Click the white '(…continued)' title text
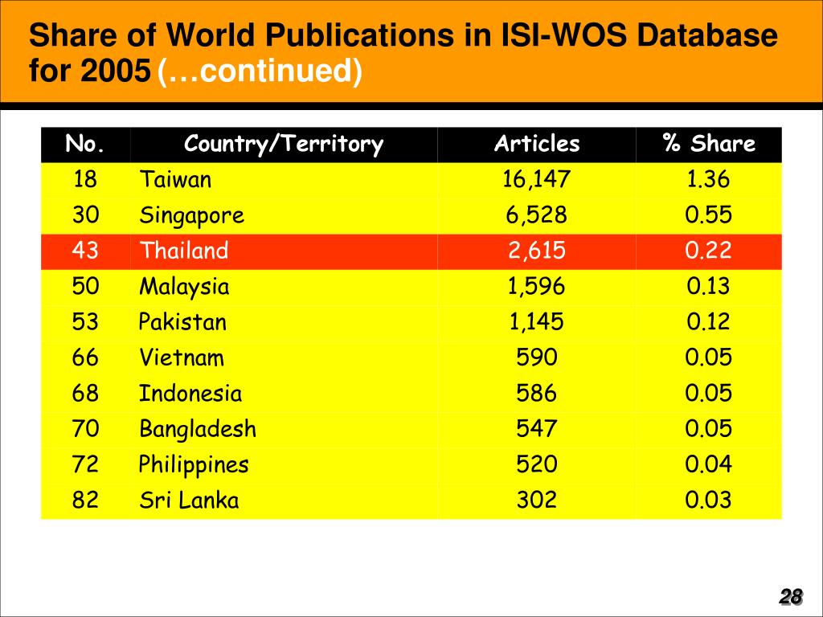823x617 pixels. point(260,71)
